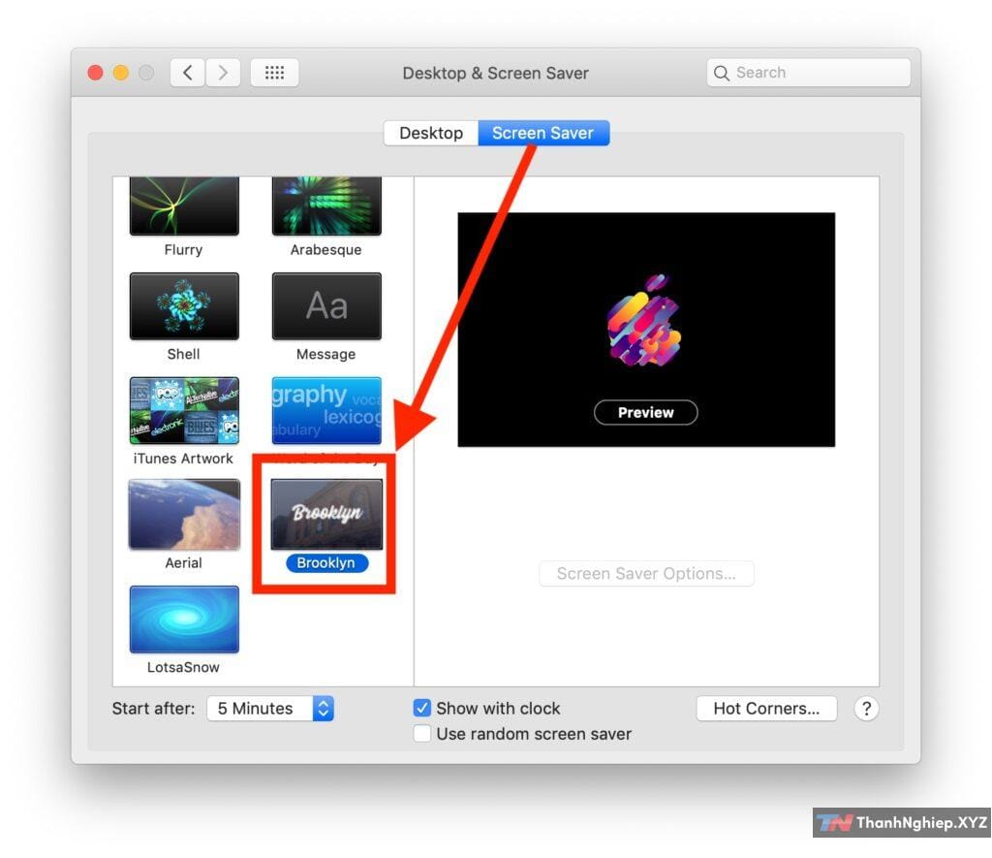Click the Arabesque label text

326,249
